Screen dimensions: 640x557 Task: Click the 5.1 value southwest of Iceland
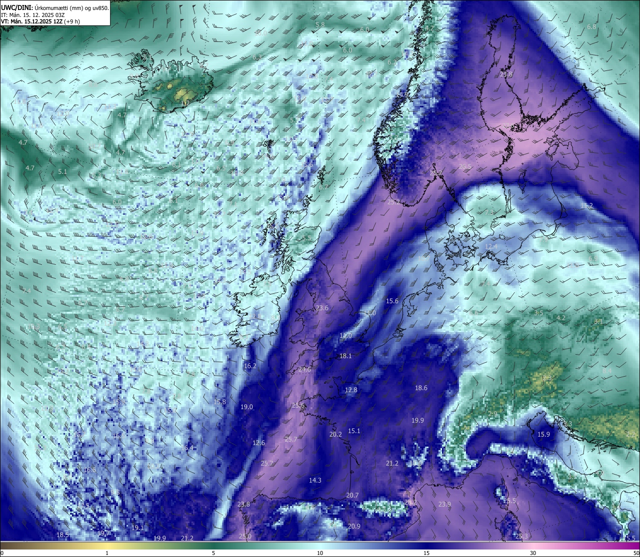[x=62, y=171]
